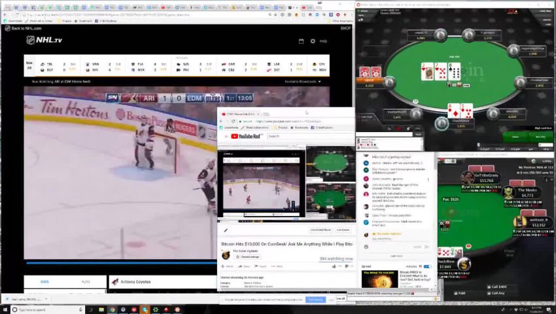Image resolution: width=556 pixels, height=314 pixels.
Task: Dislike the Bitcoin livestream video
Action: (x=347, y=266)
